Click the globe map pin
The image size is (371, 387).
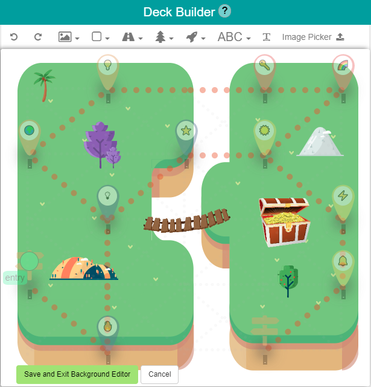tap(30, 137)
